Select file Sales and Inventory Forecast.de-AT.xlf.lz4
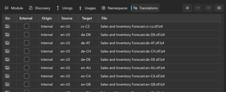 (x=132, y=43)
